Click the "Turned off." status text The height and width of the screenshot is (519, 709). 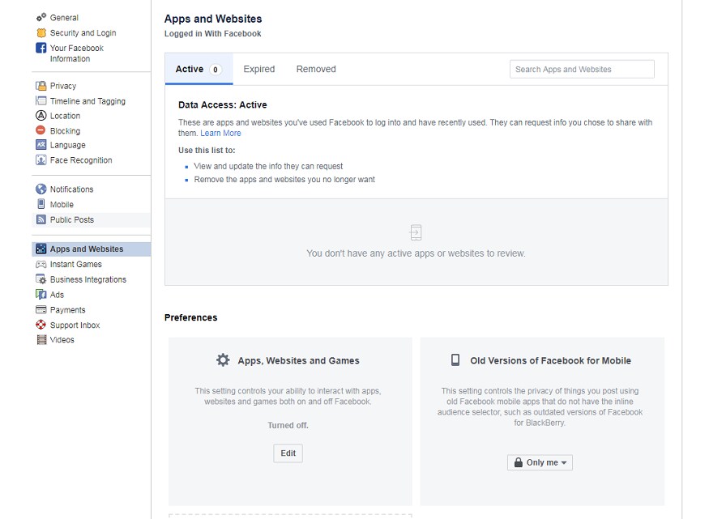point(288,426)
